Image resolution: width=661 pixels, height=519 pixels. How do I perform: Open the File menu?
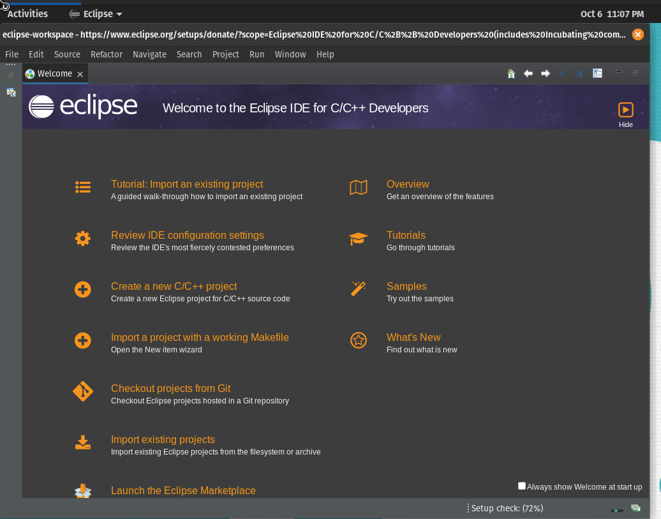click(x=11, y=54)
